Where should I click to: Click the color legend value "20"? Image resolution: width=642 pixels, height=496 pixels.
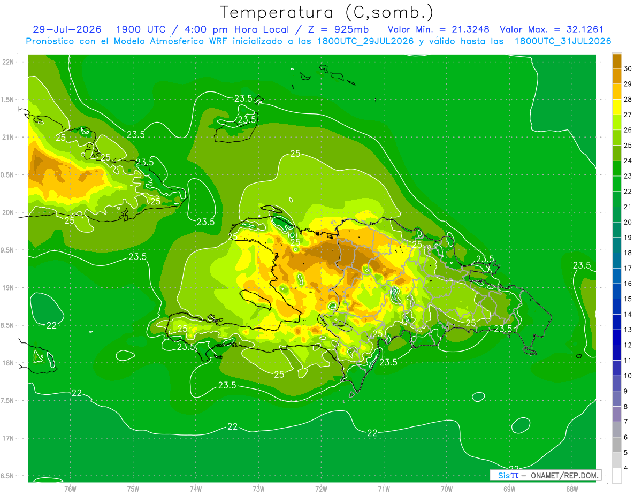(x=628, y=222)
